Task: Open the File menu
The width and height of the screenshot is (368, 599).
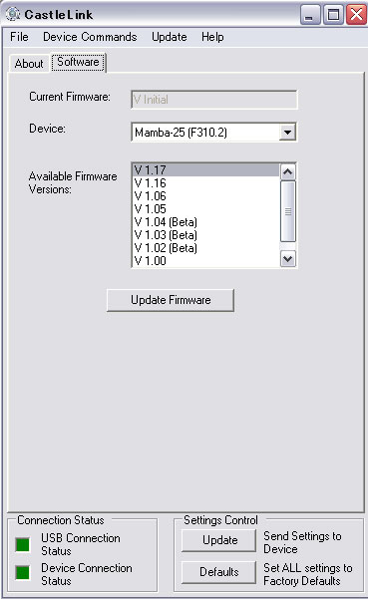Action: pyautogui.click(x=19, y=37)
